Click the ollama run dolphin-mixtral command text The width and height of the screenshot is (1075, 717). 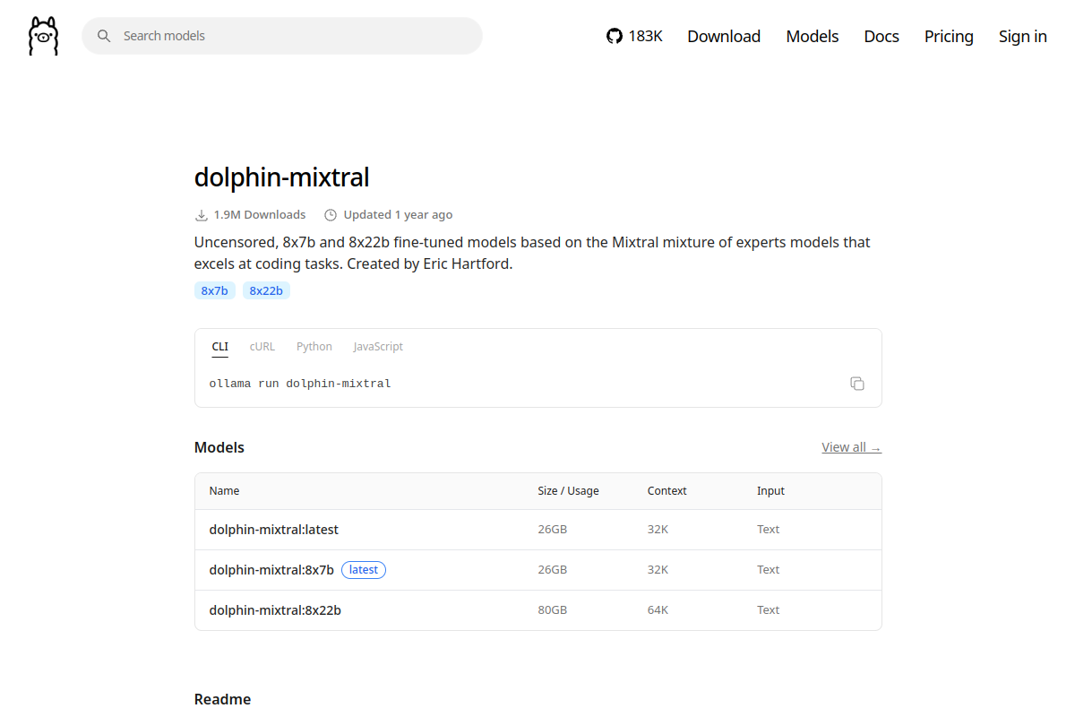300,384
